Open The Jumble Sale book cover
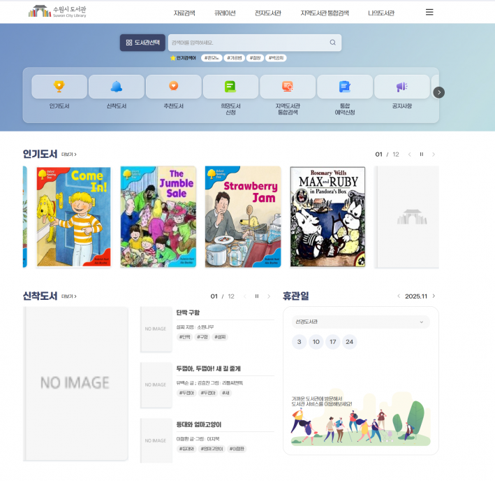The width and height of the screenshot is (495, 481). [158, 217]
